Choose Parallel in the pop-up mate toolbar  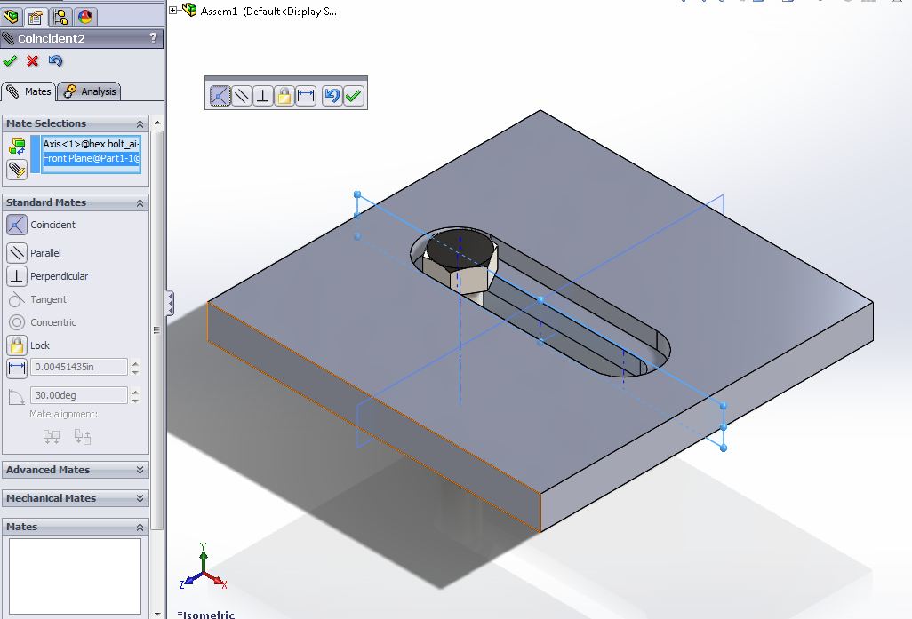[x=242, y=95]
